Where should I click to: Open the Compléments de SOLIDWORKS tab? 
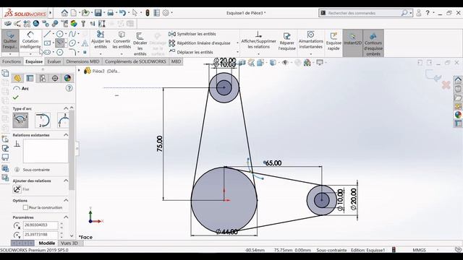coord(135,61)
